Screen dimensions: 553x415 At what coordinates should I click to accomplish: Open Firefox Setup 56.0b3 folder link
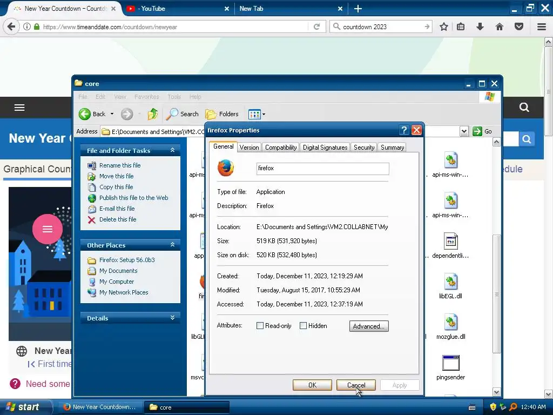127,260
